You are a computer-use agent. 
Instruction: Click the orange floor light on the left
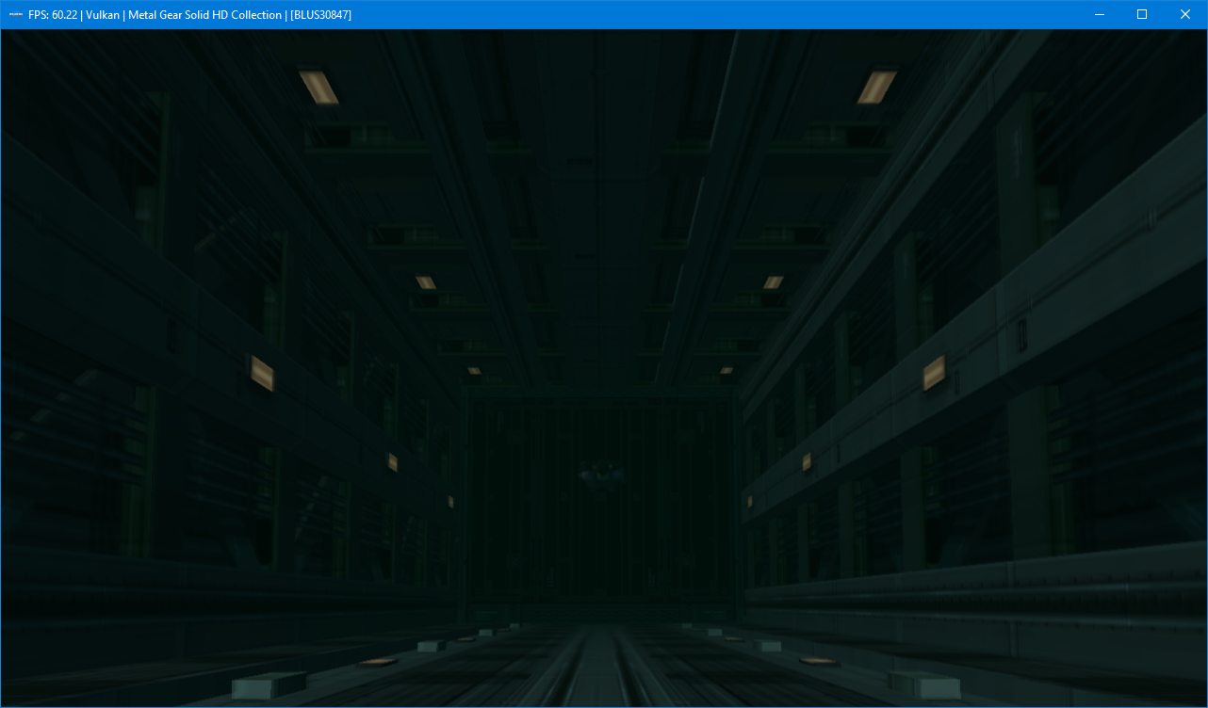pyautogui.click(x=377, y=662)
